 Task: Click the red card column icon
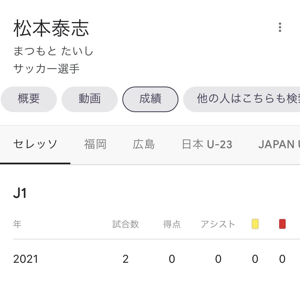pyautogui.click(x=282, y=224)
